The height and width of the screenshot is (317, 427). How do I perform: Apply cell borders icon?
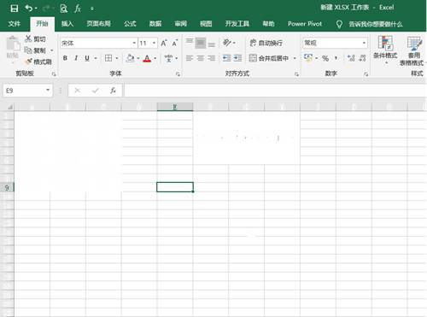[108, 58]
